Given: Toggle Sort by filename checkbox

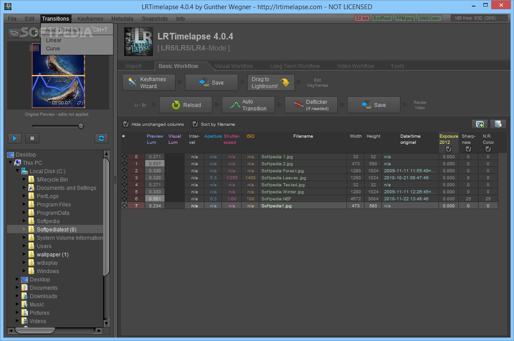Looking at the screenshot, I should click(x=195, y=124).
